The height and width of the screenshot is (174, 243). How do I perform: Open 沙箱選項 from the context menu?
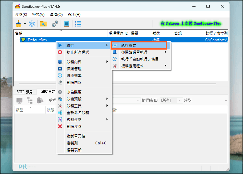[x=83, y=92]
